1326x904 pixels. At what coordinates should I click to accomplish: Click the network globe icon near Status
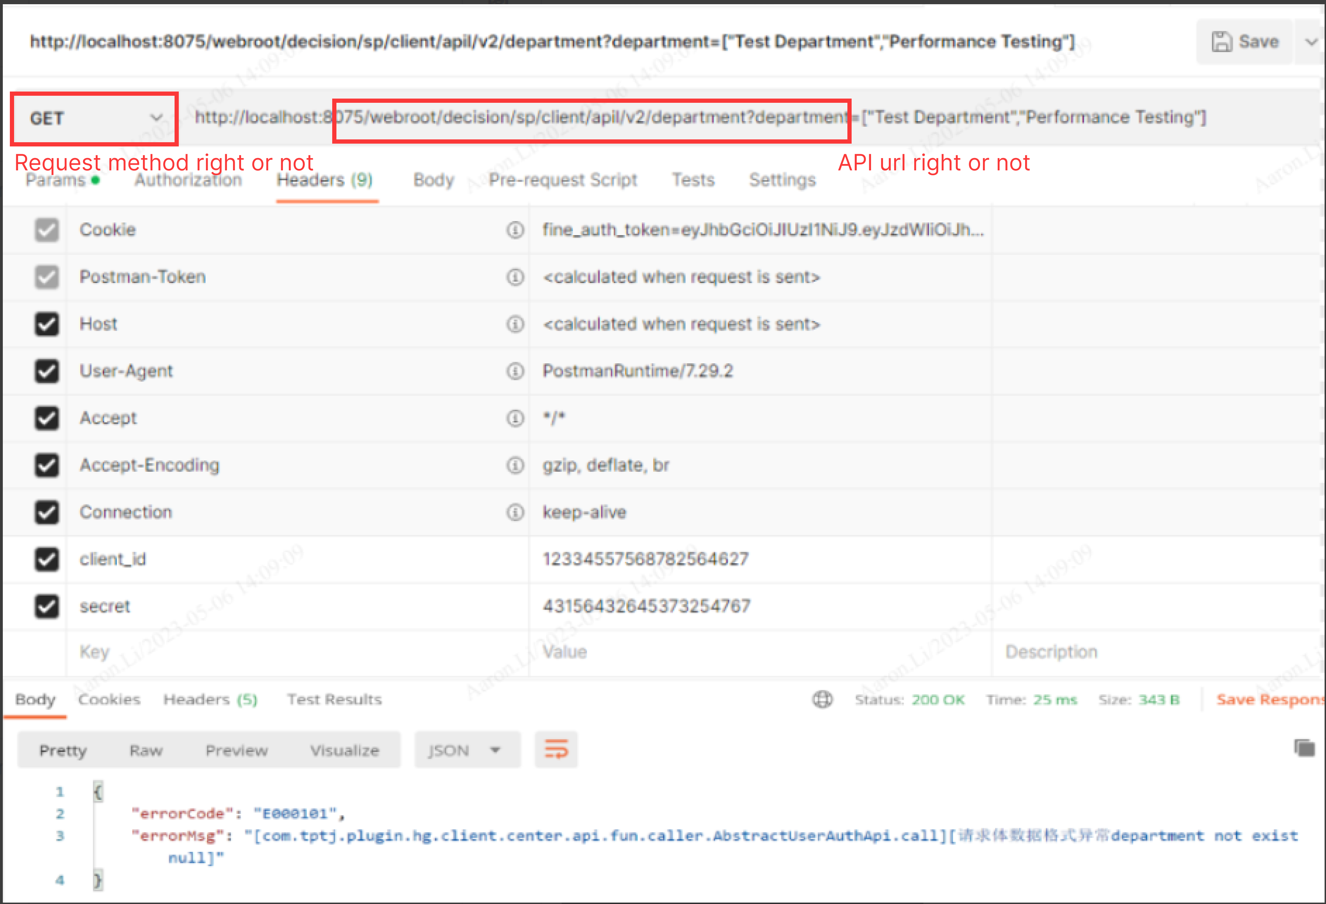[822, 700]
